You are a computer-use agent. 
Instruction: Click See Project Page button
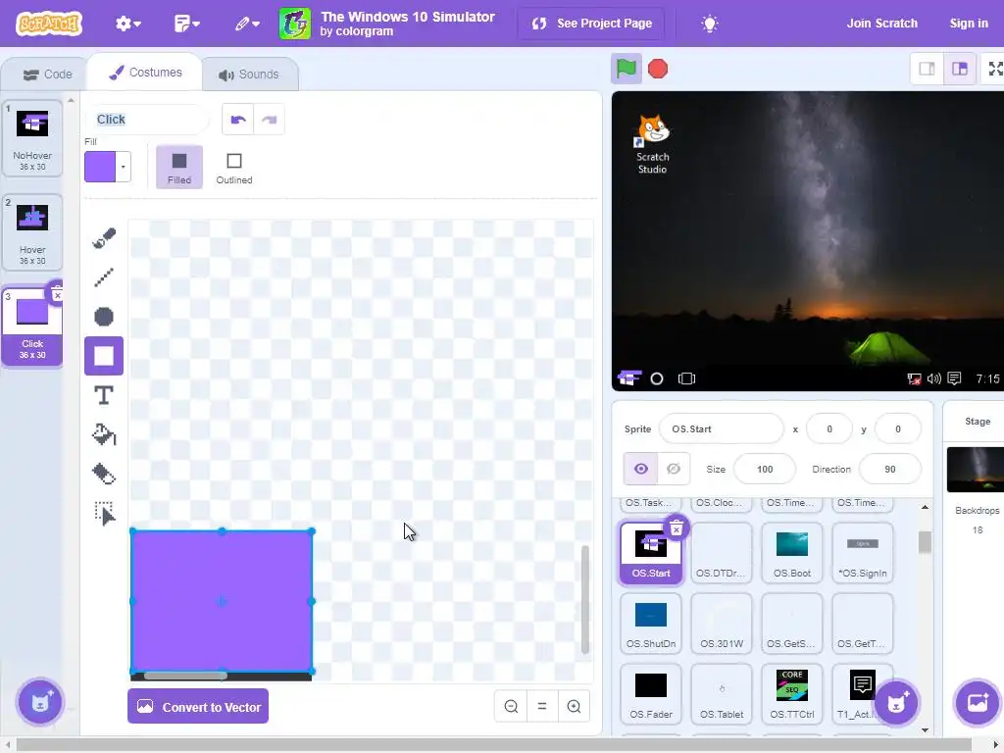coord(591,24)
